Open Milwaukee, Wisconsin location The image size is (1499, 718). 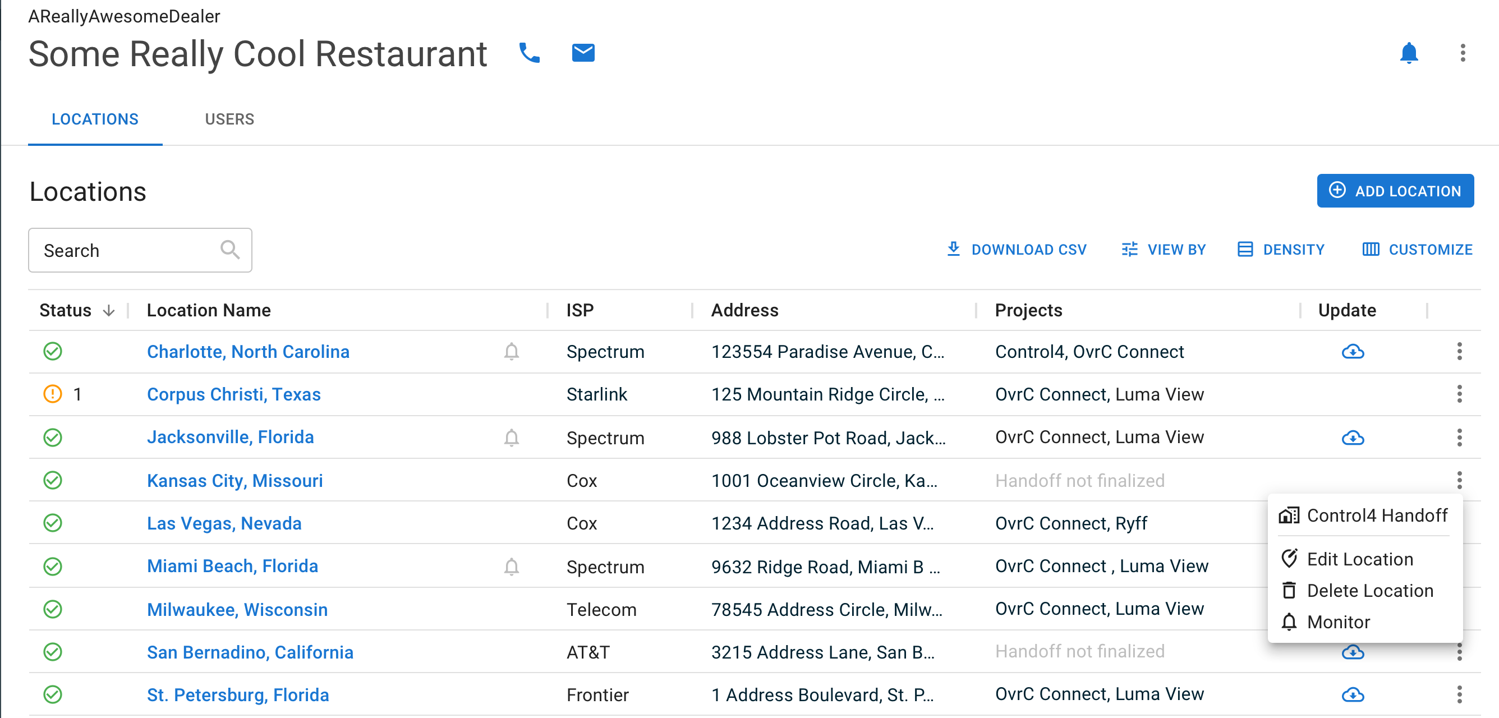(x=237, y=609)
